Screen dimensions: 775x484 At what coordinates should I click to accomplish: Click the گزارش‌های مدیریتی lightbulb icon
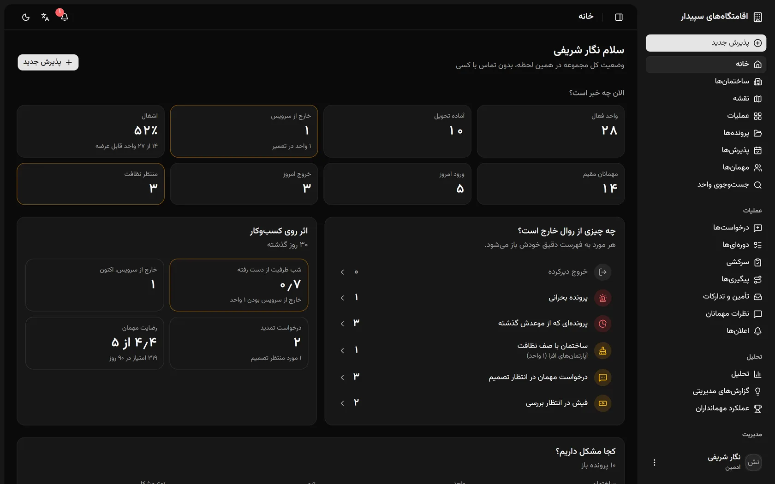point(757,391)
